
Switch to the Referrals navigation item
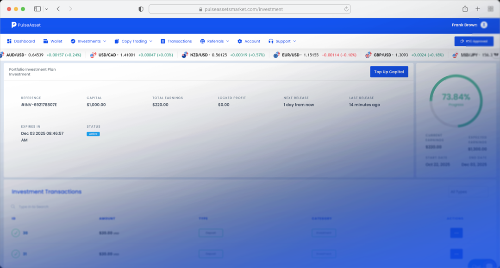coord(214,41)
